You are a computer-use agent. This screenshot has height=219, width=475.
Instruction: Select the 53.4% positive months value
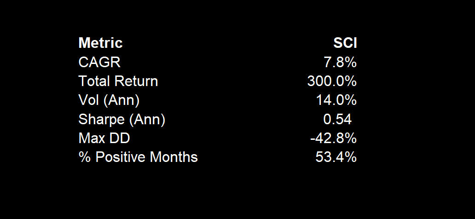click(336, 157)
